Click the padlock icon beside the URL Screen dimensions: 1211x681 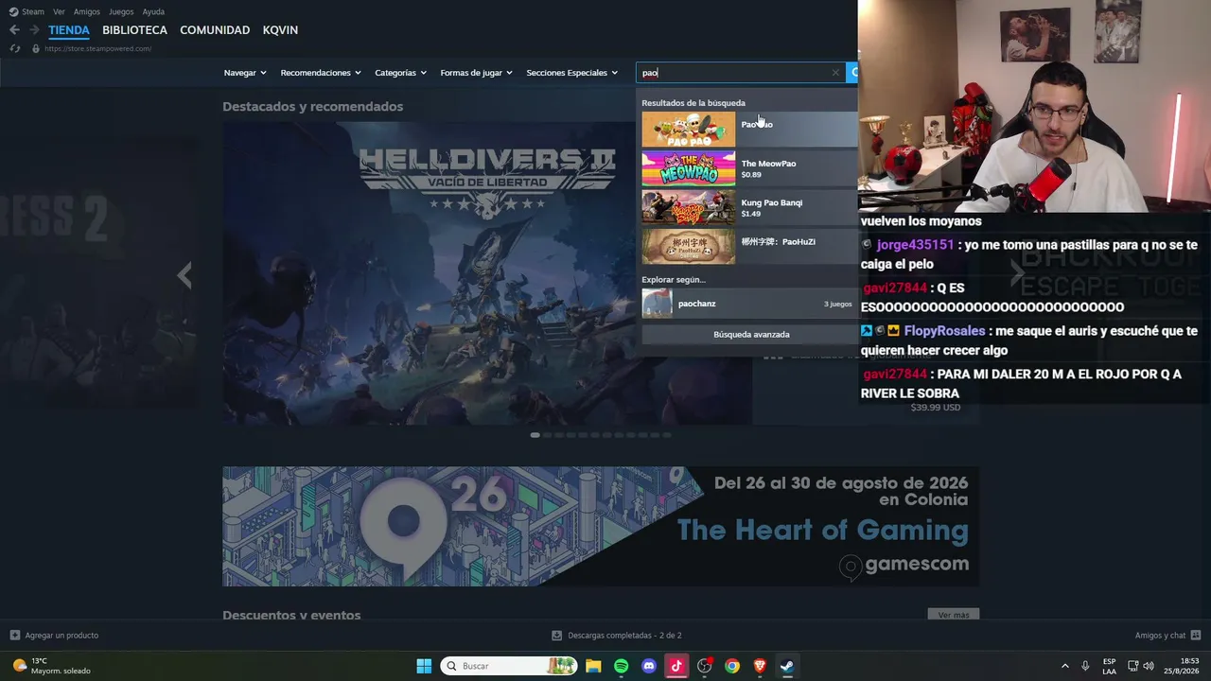pyautogui.click(x=36, y=48)
